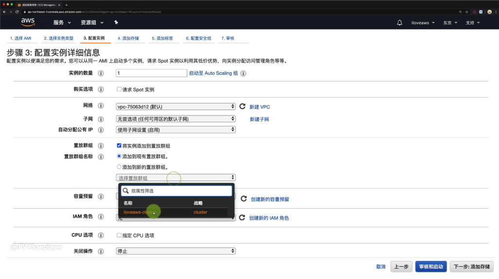Select 添加到现有置放群组 radio

(119, 156)
